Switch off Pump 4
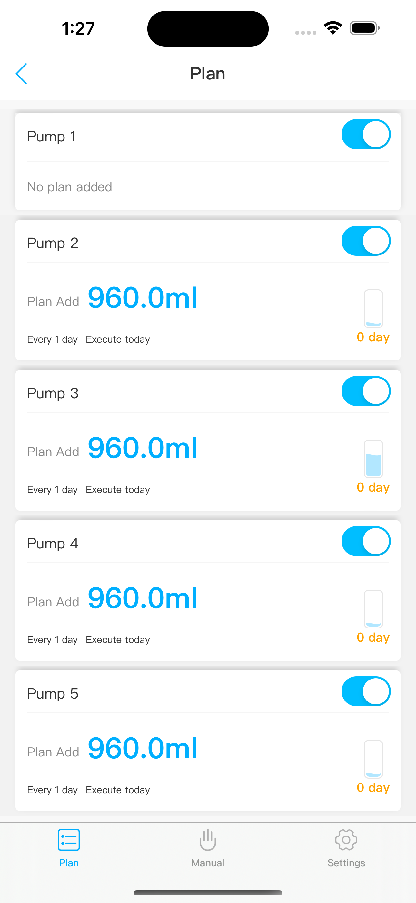 366,541
